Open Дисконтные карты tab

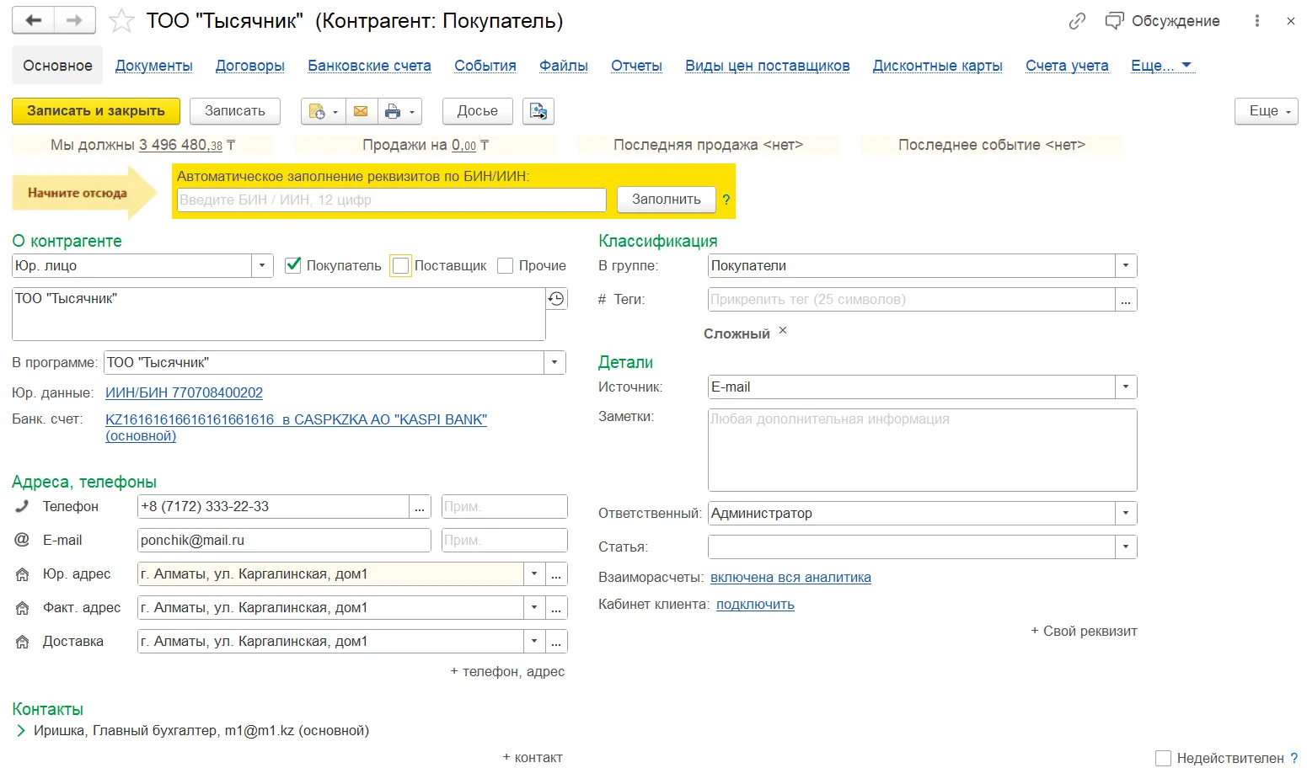(x=938, y=66)
